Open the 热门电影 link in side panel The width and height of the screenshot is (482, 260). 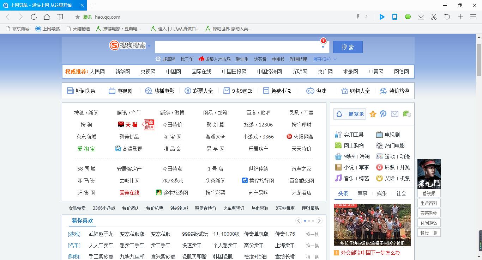click(395, 146)
